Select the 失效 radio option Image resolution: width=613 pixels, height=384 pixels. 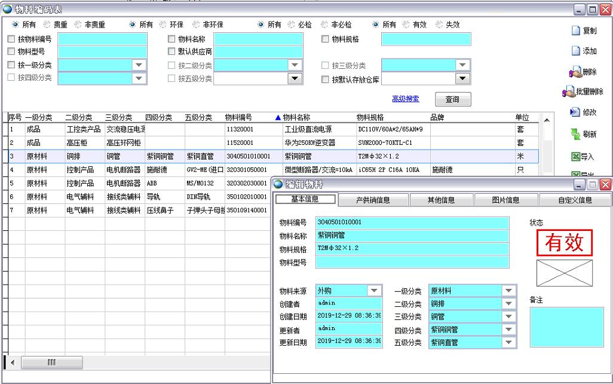[439, 25]
